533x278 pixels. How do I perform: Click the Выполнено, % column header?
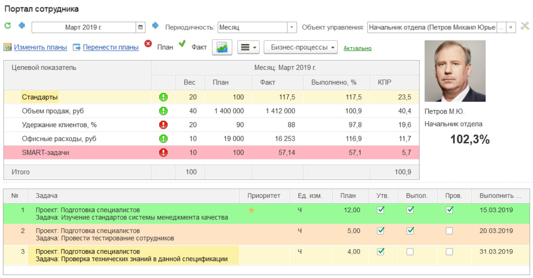(x=336, y=82)
